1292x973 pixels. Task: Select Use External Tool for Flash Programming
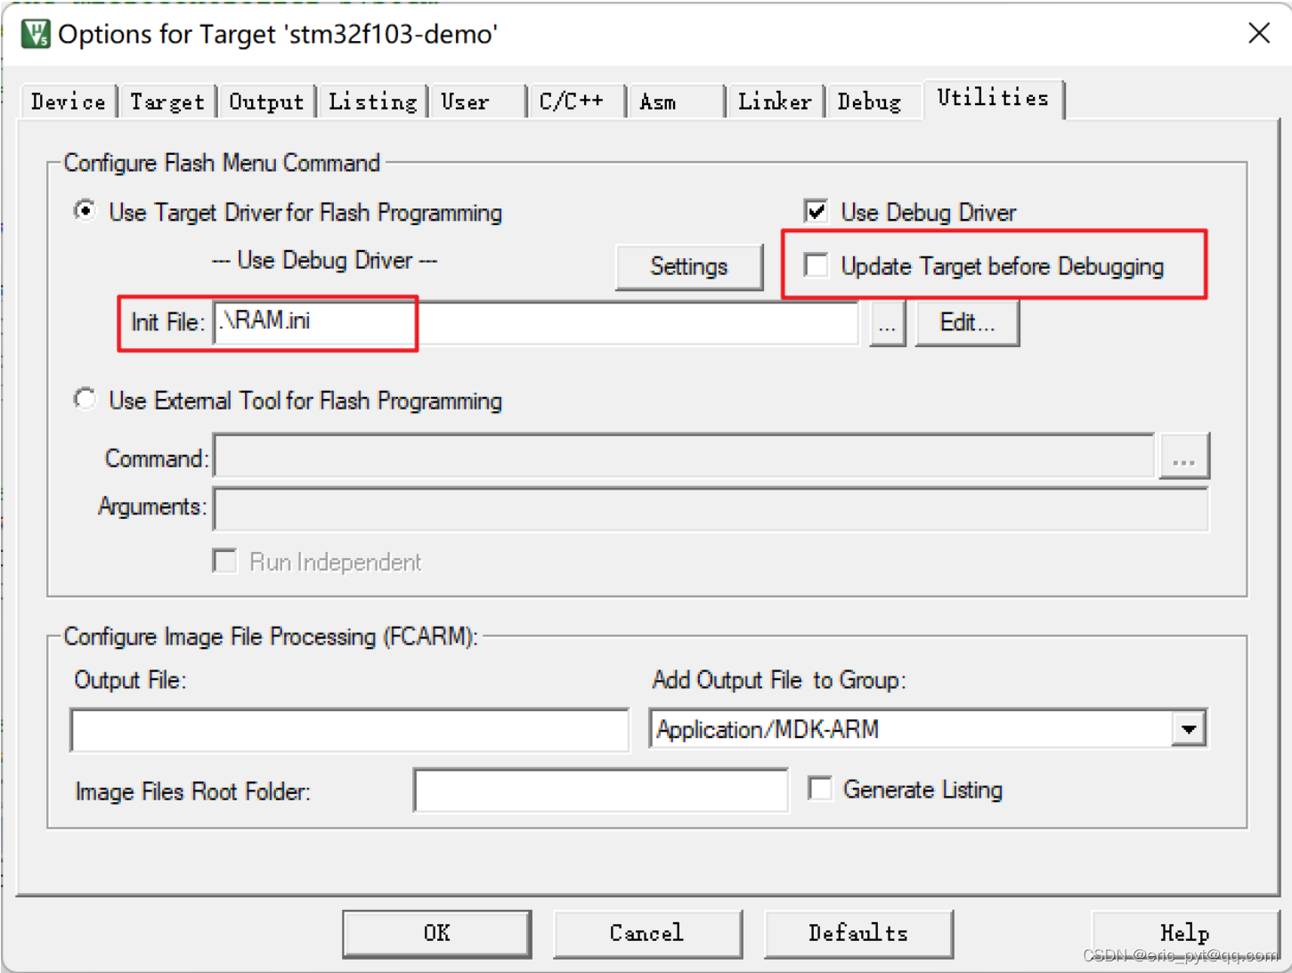85,399
